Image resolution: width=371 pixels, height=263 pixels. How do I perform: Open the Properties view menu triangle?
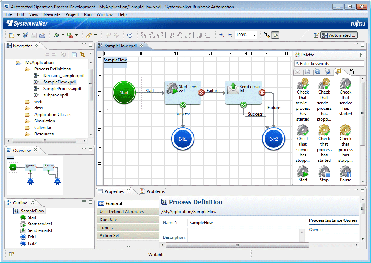click(x=349, y=190)
